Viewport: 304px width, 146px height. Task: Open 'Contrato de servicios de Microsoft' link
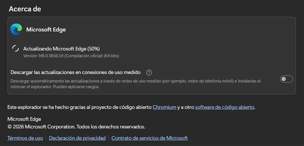[150, 138]
